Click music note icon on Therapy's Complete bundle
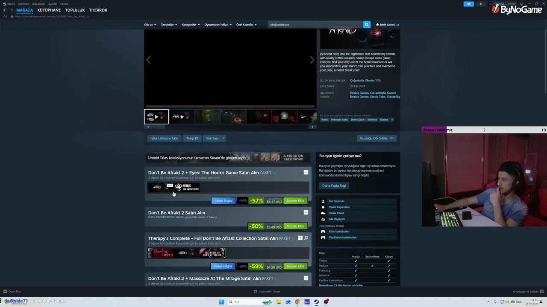Screen dimensions: 547x307 coord(306,238)
